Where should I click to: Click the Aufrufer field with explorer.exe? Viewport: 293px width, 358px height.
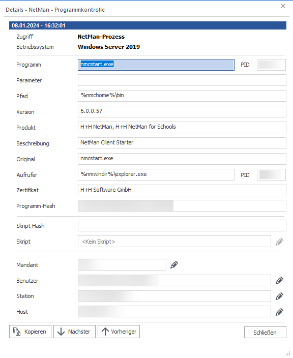click(156, 174)
